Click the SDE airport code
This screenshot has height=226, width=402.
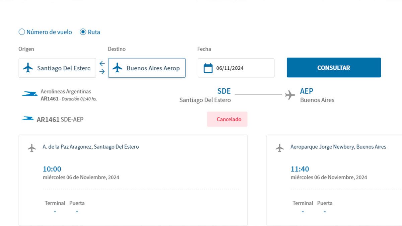[x=224, y=91]
